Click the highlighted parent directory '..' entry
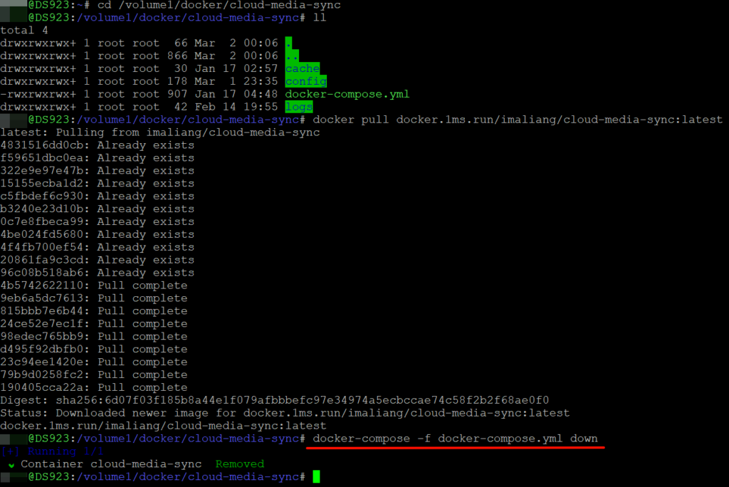 (290, 56)
